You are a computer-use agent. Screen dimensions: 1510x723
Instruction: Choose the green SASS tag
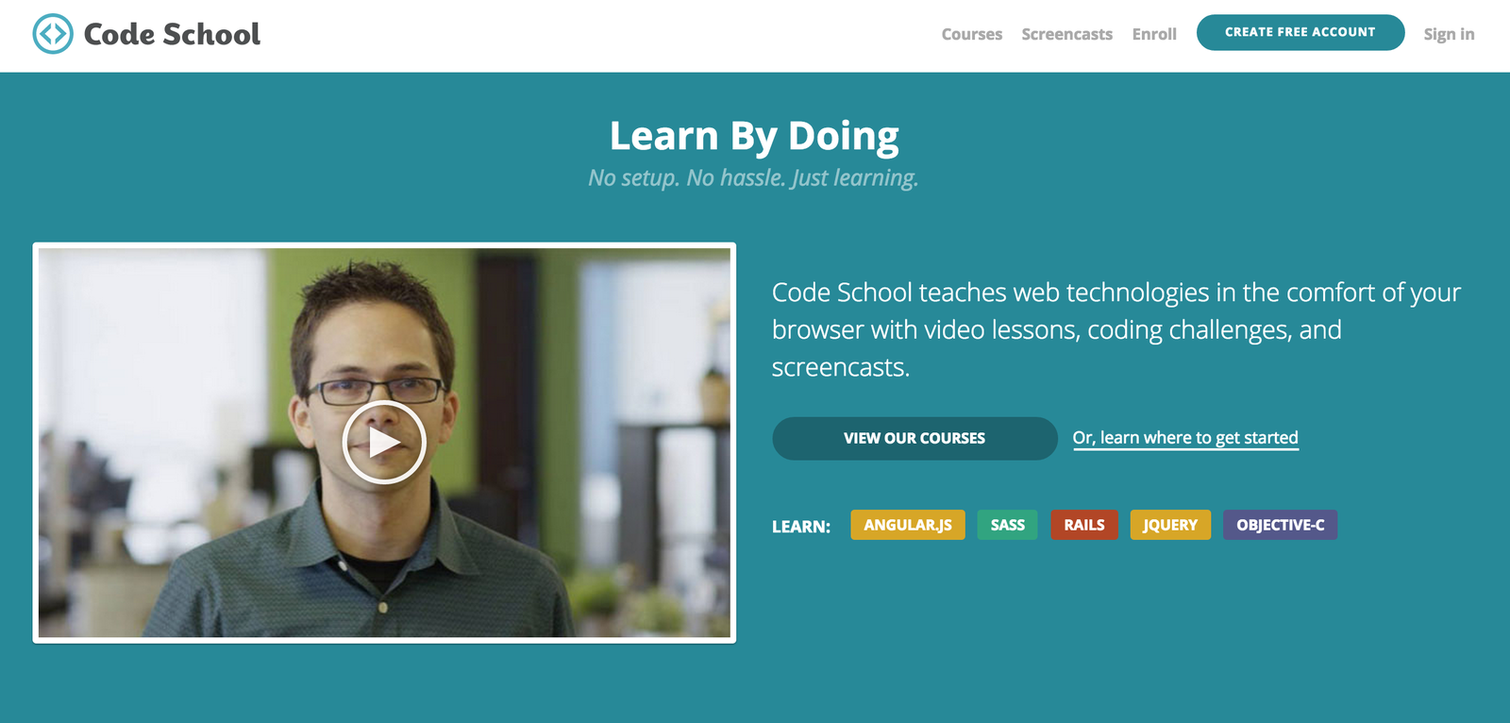coord(1007,525)
